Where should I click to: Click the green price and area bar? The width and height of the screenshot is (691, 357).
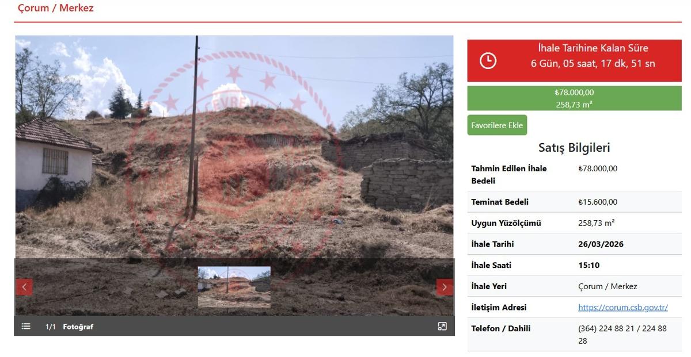tap(574, 98)
